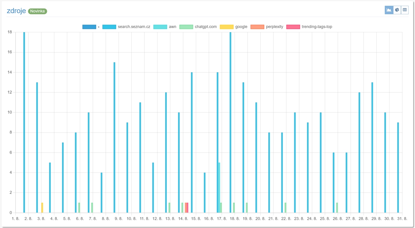Click the pink trending-tags-top swatch

(x=293, y=27)
